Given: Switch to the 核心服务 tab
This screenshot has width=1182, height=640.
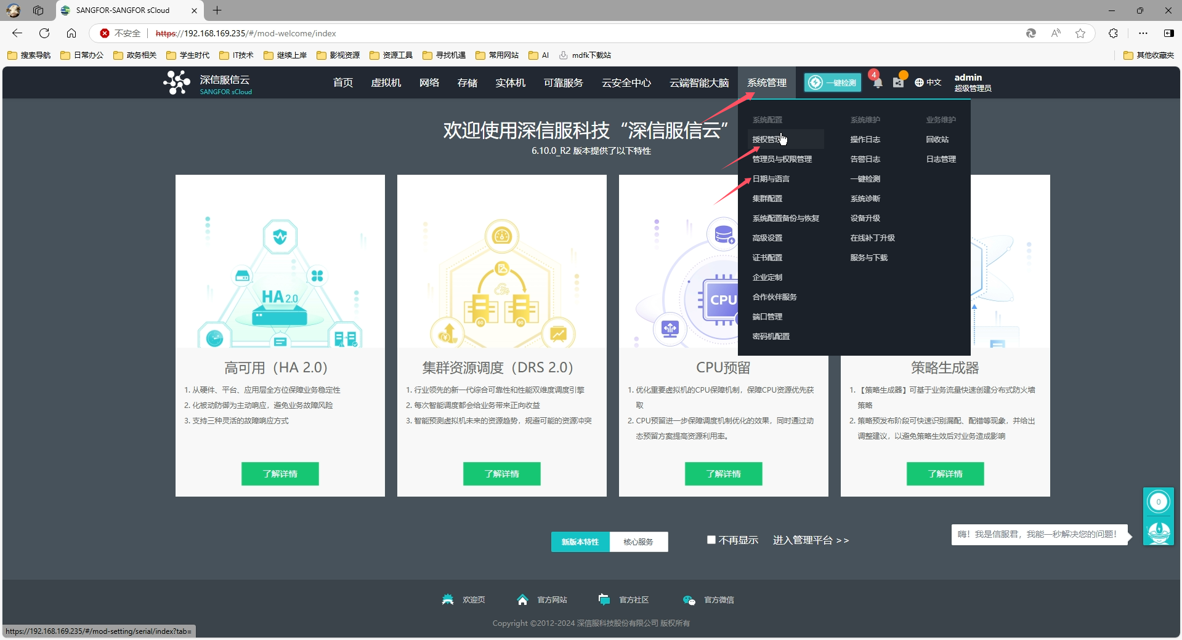Looking at the screenshot, I should (x=638, y=542).
